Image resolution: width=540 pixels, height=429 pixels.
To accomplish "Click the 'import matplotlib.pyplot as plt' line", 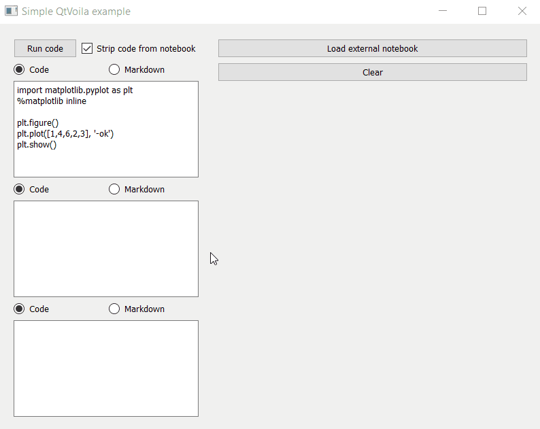I will tap(75, 90).
